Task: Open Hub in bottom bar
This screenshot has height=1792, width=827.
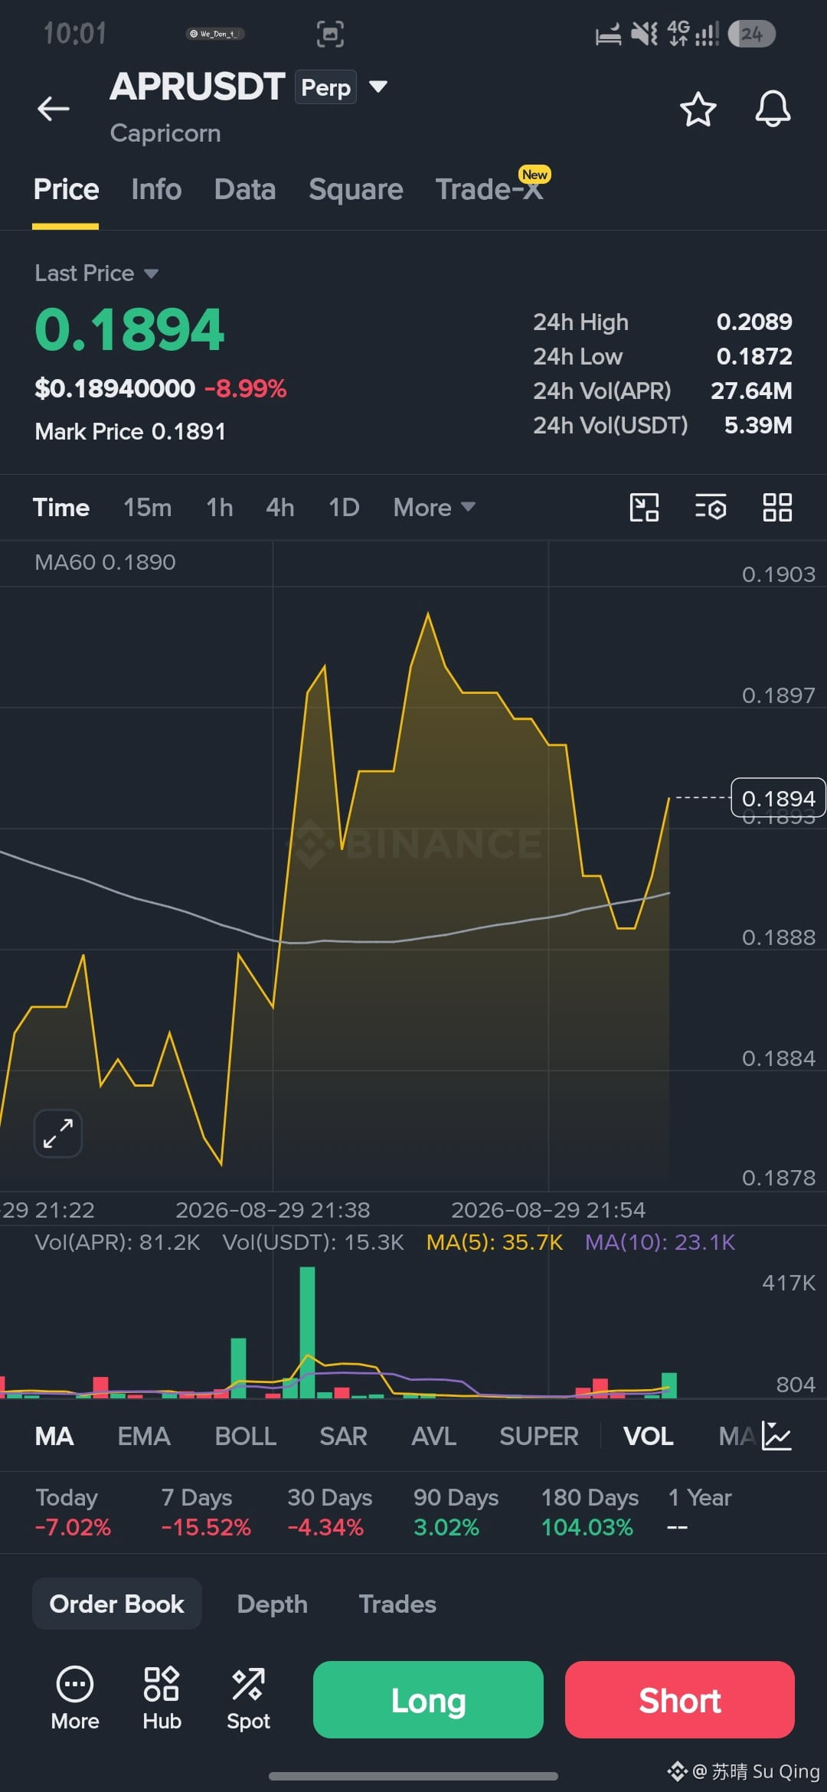Action: [162, 1699]
